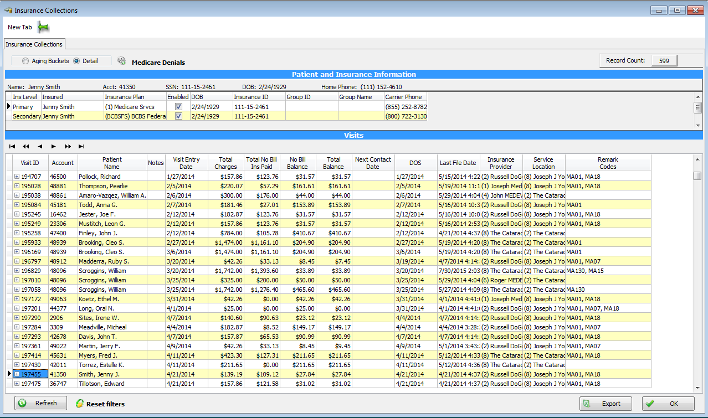Click total charges $784.00 cell
Viewport: 708px width, 418px height.
pos(226,233)
